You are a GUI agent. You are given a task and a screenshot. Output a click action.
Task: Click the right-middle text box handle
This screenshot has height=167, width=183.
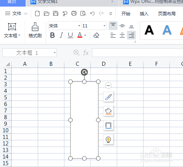(x=98, y=120)
